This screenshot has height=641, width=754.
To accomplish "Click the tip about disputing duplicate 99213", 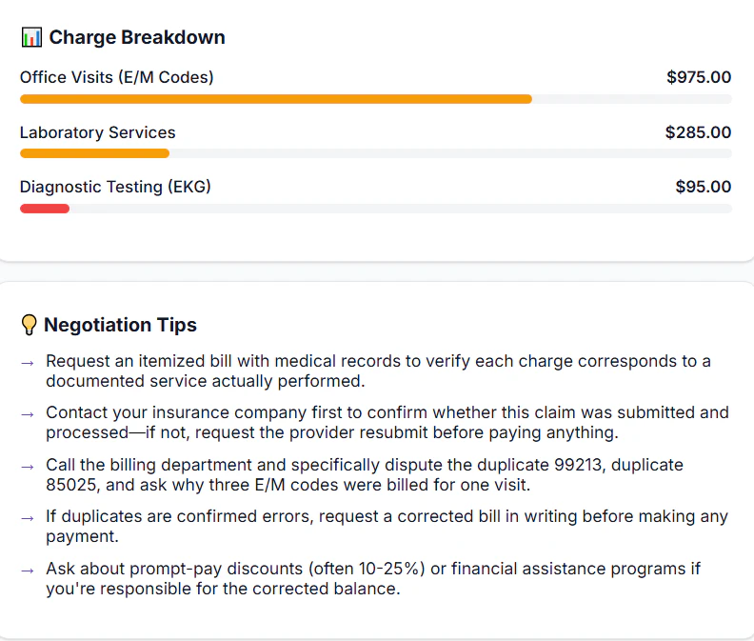I will pos(365,475).
